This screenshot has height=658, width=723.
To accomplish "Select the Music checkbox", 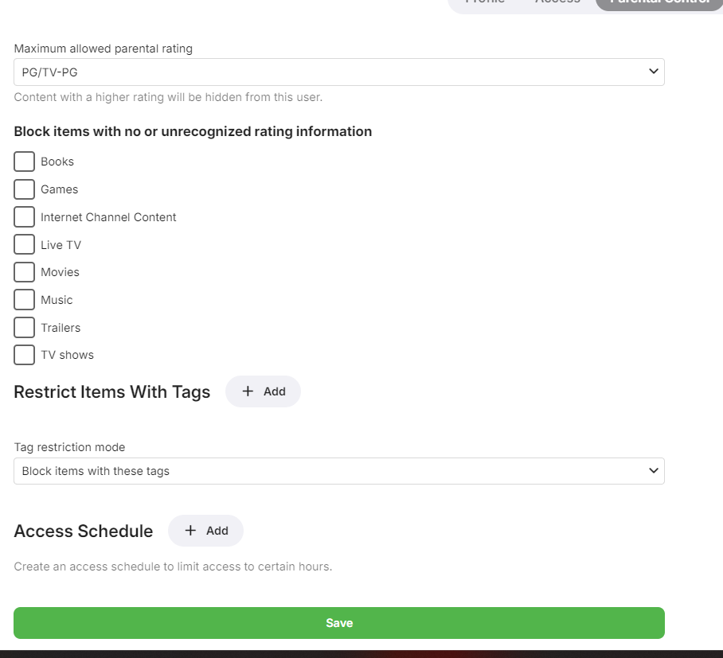I will click(x=25, y=300).
